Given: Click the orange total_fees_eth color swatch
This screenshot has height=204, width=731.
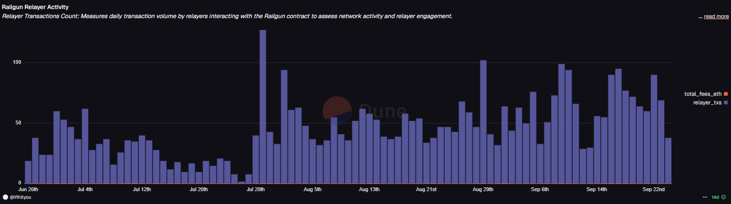Looking at the screenshot, I should click(726, 94).
